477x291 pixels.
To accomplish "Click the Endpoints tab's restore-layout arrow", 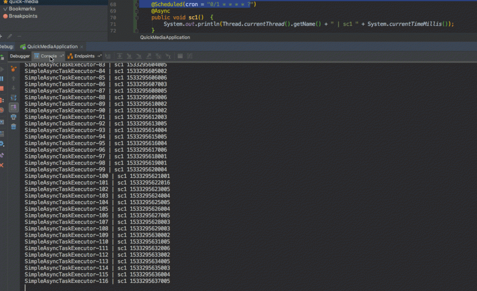I will (x=99, y=56).
